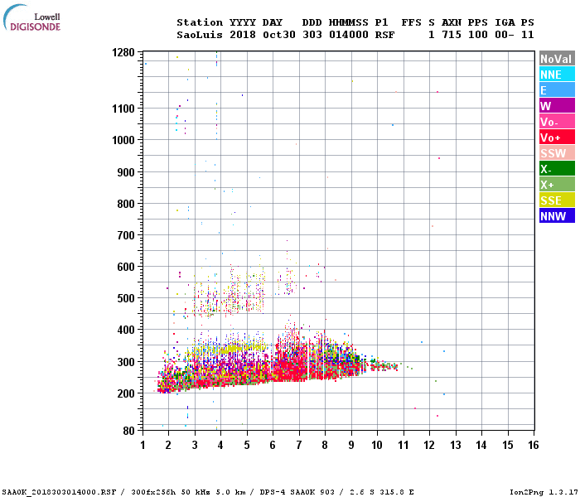The height and width of the screenshot is (497, 580).
Task: Click the x-axis frequency label '3'
Action: coord(195,445)
